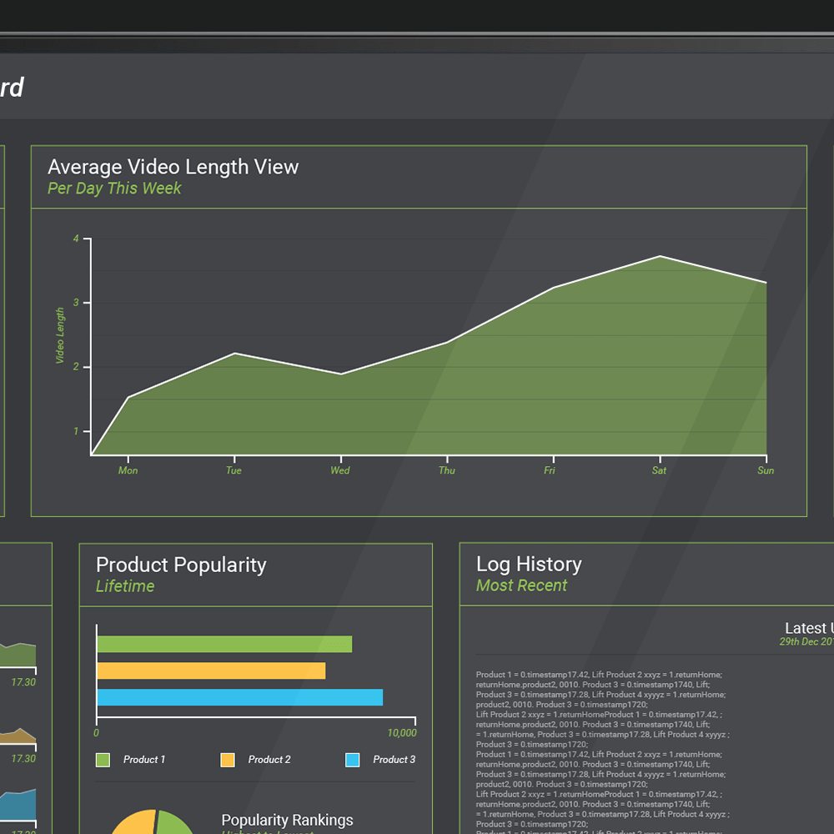Viewport: 834px width, 834px height.
Task: Click the blue Product 3 bar
Action: point(240,697)
